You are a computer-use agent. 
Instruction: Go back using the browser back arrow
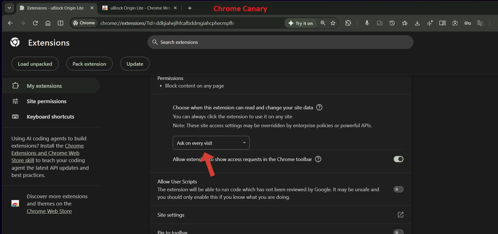coord(10,23)
